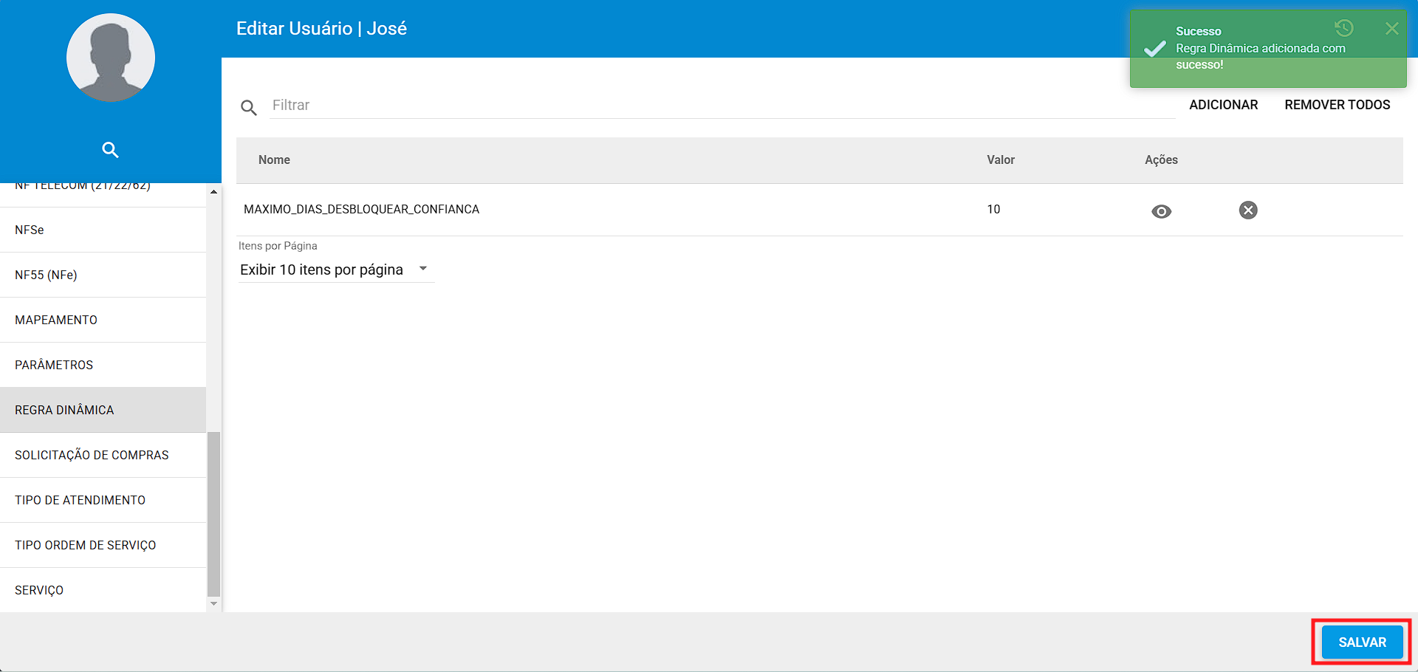Click the Nome column header
This screenshot has width=1418, height=672.
[x=274, y=160]
